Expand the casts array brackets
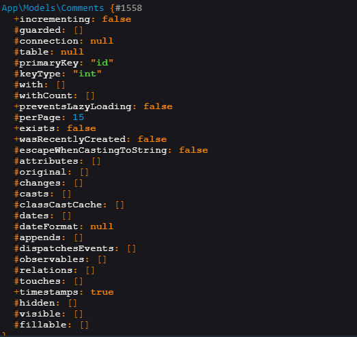357x337 pixels. [x=67, y=194]
